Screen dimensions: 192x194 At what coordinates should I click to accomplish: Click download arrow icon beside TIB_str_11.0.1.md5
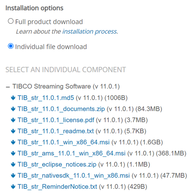point(13,98)
